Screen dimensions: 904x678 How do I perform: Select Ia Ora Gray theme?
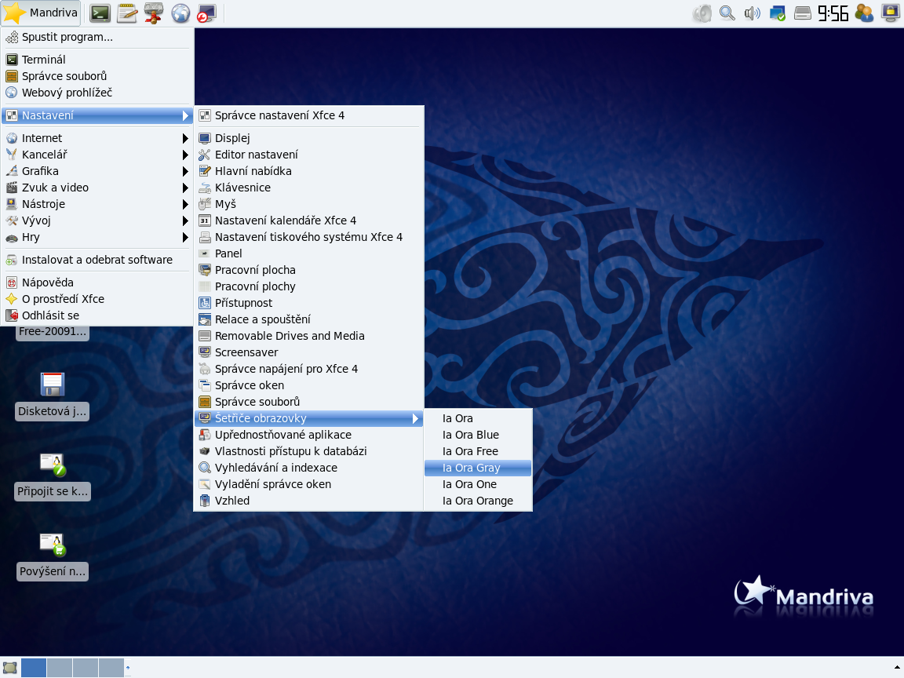pos(478,468)
